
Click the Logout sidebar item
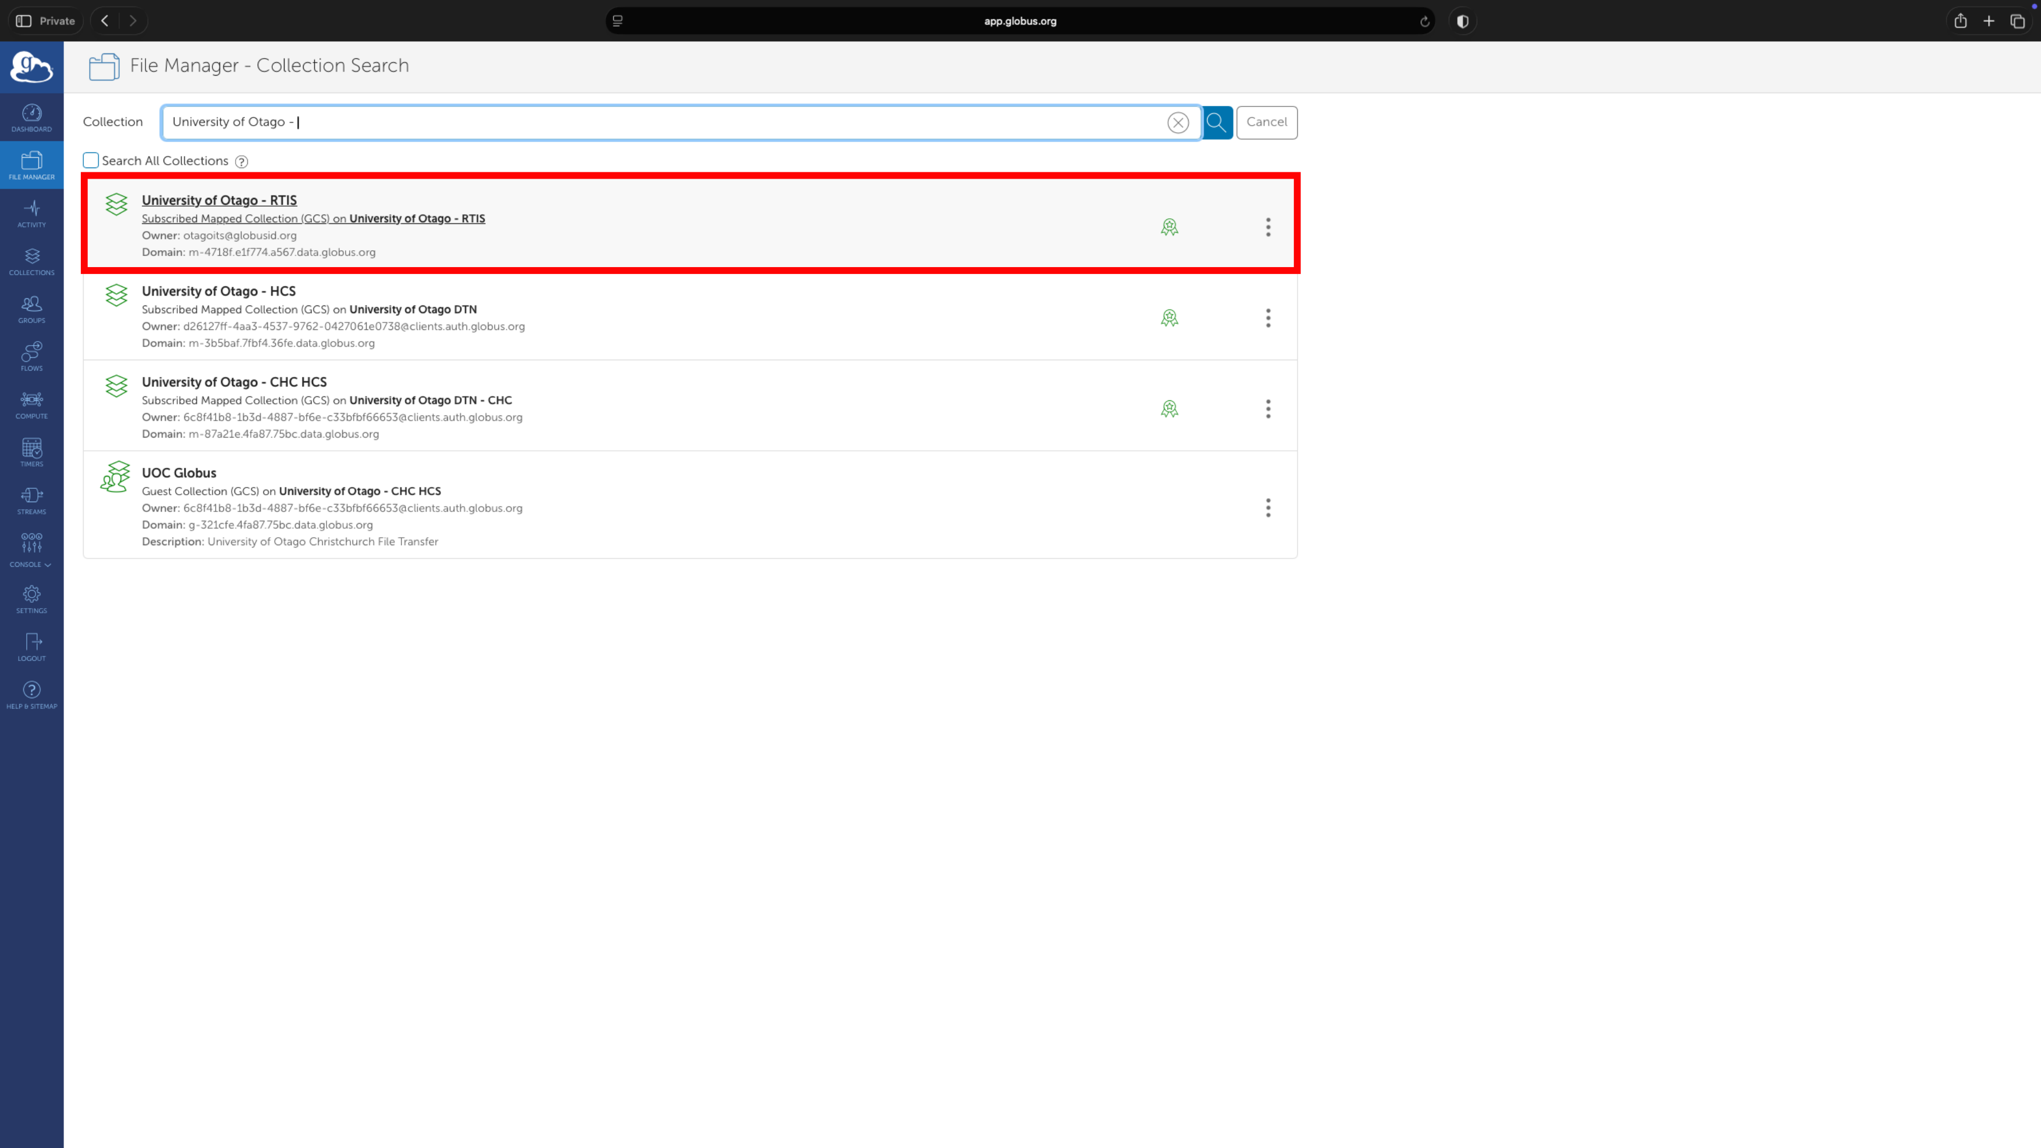[x=31, y=646]
